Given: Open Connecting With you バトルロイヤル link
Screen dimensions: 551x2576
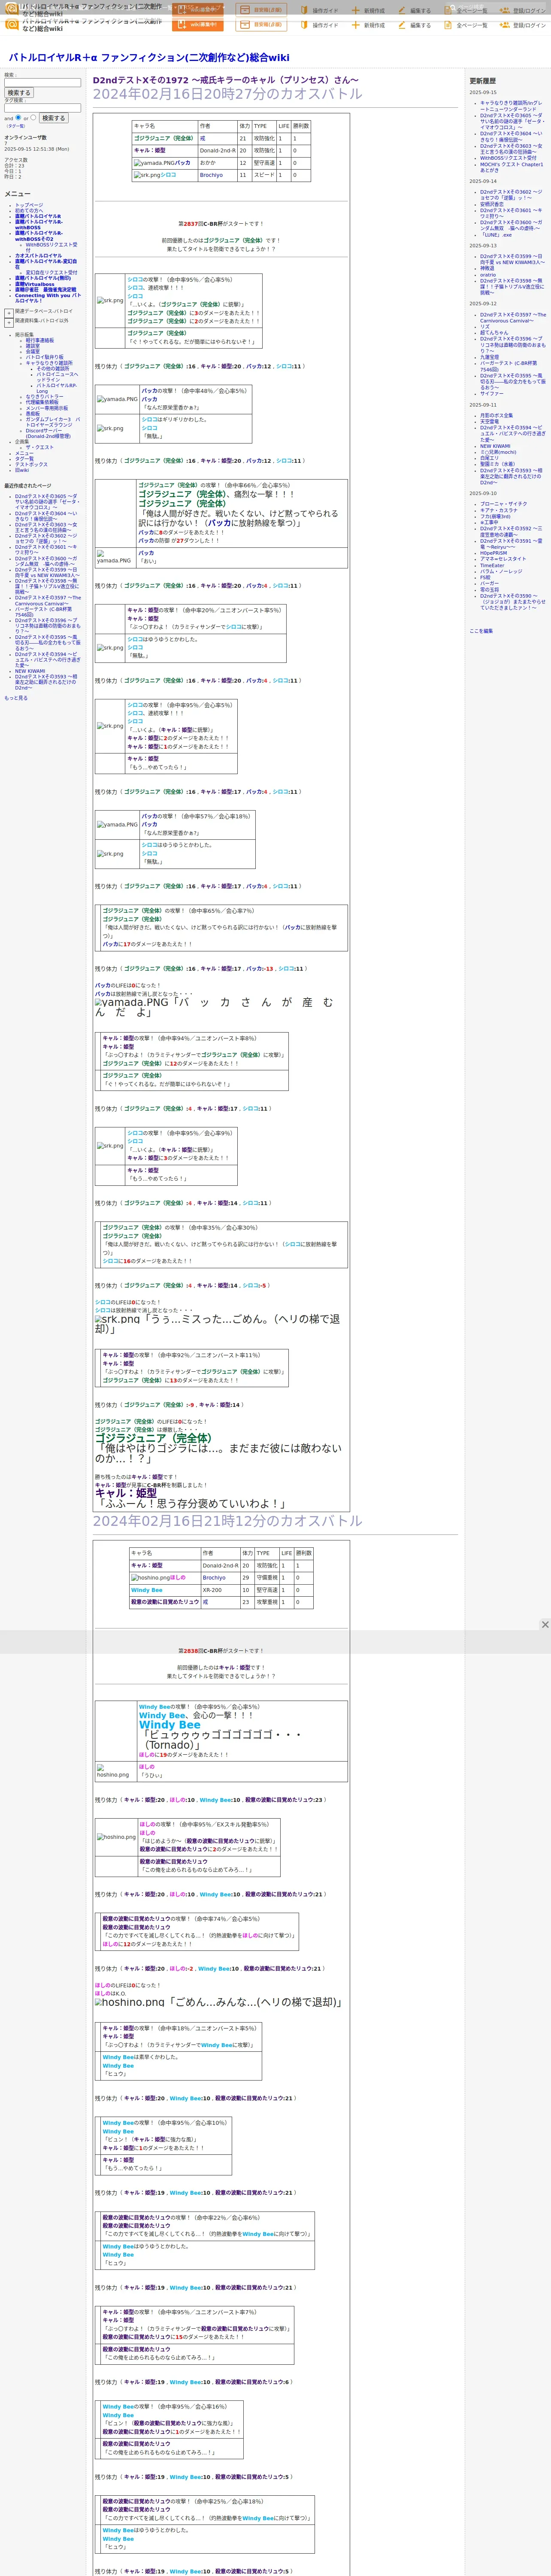Looking at the screenshot, I should (x=48, y=298).
